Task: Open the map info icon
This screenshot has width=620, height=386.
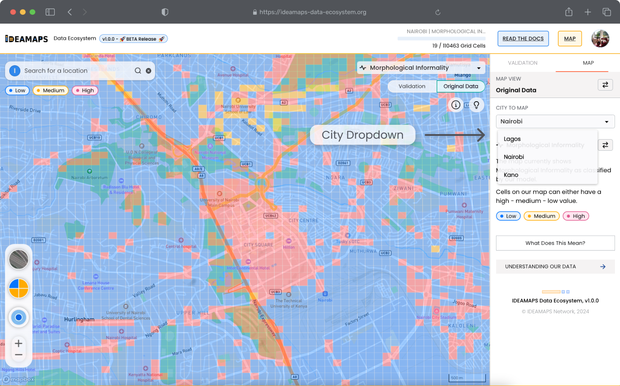Action: 456,105
